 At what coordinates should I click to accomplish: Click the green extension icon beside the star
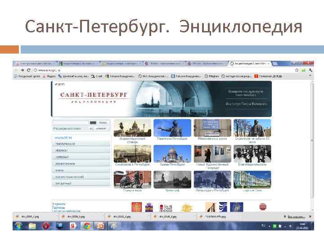pyautogui.click(x=304, y=70)
